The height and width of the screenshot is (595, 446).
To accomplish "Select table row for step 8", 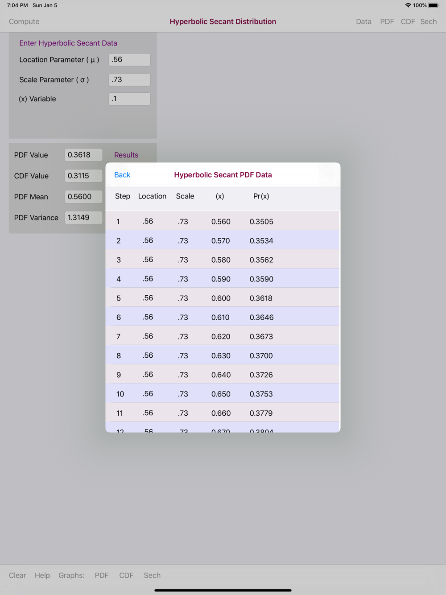I will tap(225, 355).
